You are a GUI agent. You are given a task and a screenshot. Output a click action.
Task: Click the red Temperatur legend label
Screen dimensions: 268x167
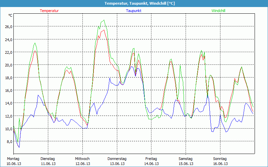[49, 11]
